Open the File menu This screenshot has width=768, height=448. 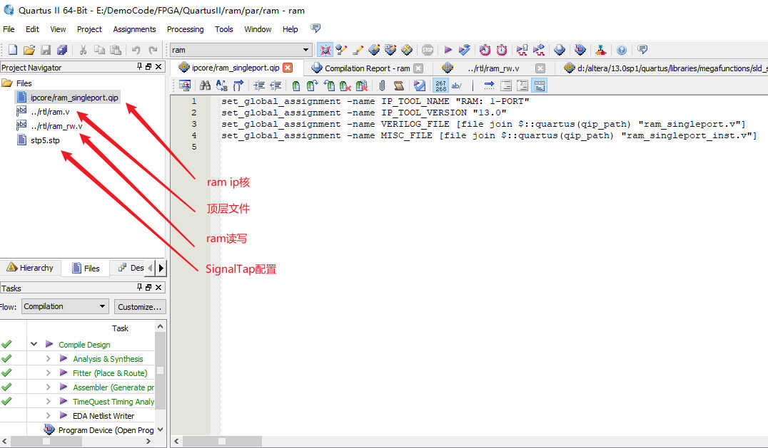point(9,29)
